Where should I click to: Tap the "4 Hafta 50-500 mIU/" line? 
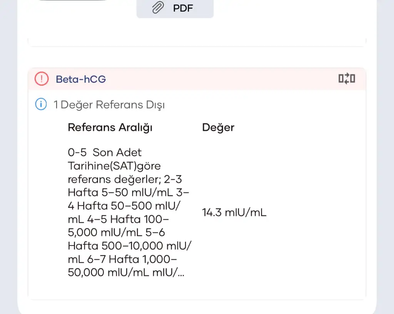coord(124,206)
